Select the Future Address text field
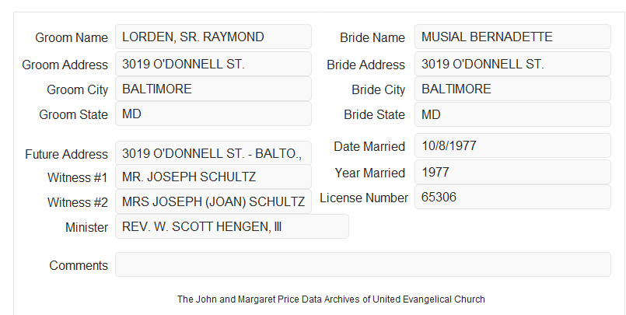626x315 pixels. (213, 153)
